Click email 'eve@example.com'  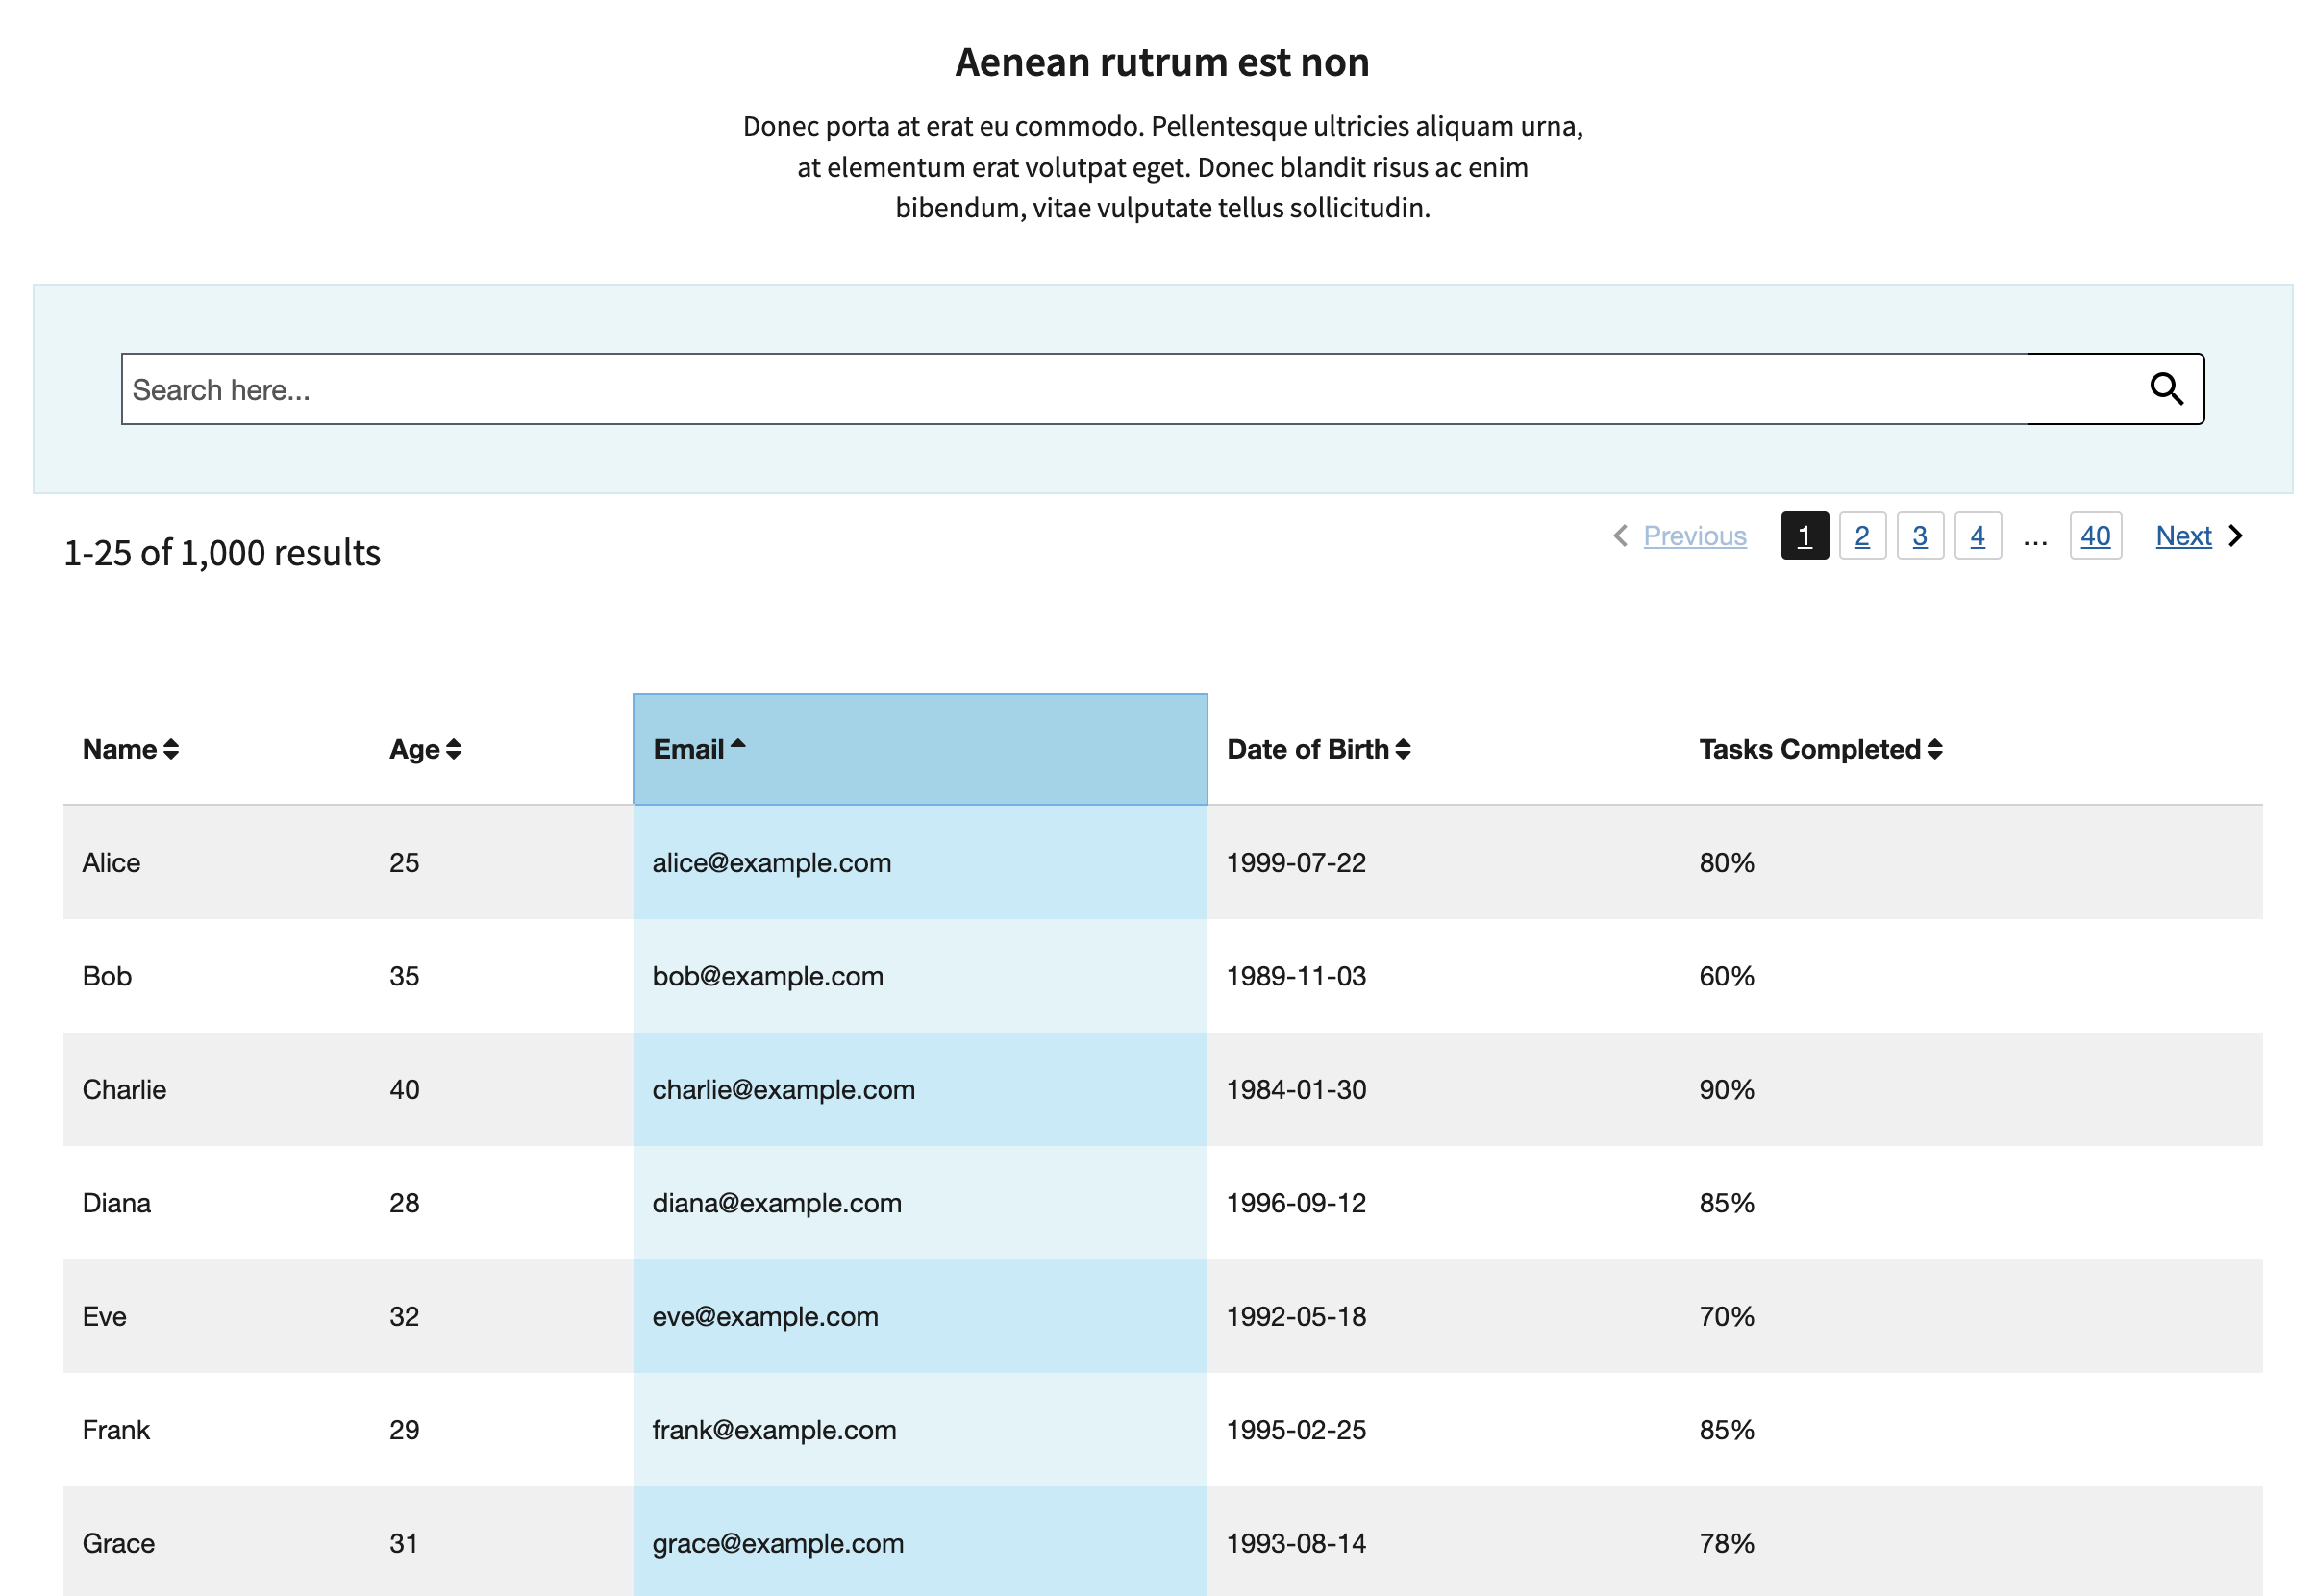(765, 1316)
